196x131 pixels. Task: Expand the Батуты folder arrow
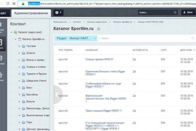coord(19,102)
